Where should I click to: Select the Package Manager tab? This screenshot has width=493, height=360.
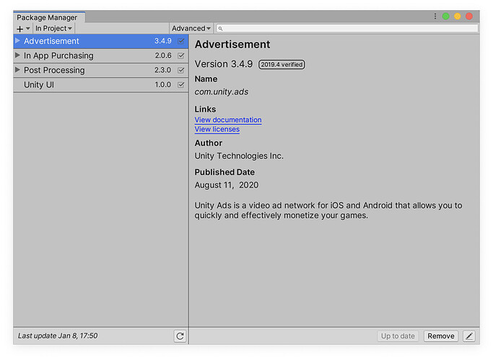(x=47, y=17)
